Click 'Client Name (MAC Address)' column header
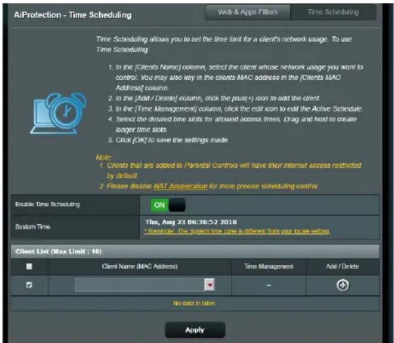Viewport: 394px width, 343px height. click(x=140, y=266)
